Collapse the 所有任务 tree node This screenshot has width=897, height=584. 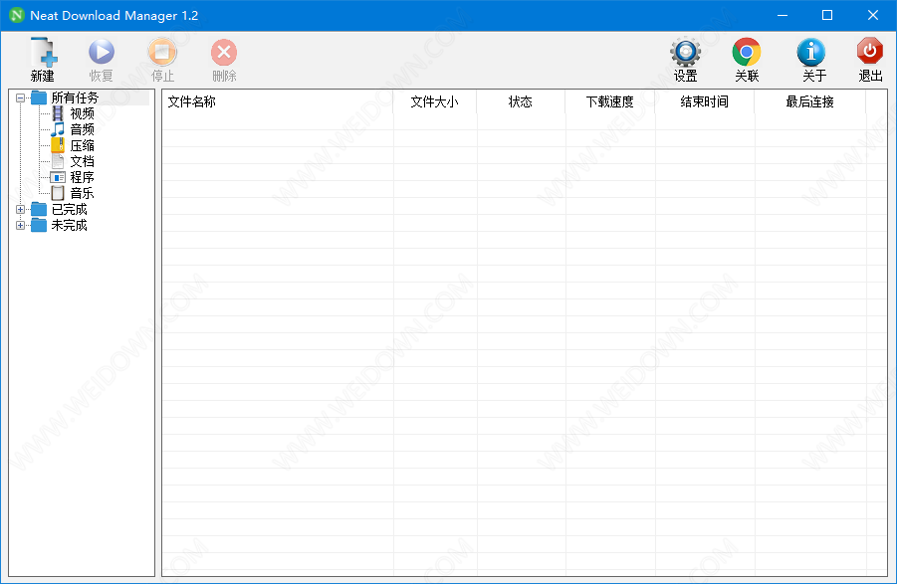click(x=21, y=97)
